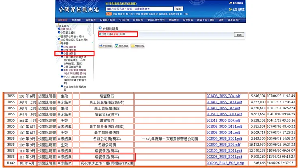This screenshot has height=168, width=300.
Task: Select 精華版3.0 in sidebar
Action: pos(66,29)
